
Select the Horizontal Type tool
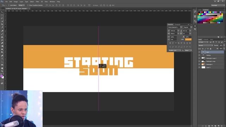pos(2,59)
